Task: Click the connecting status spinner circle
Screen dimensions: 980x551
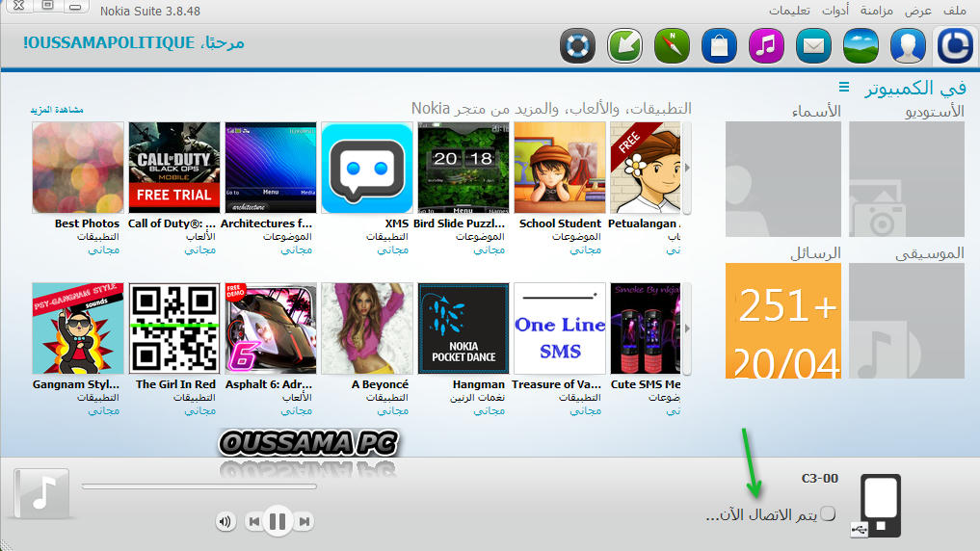Action: [828, 513]
